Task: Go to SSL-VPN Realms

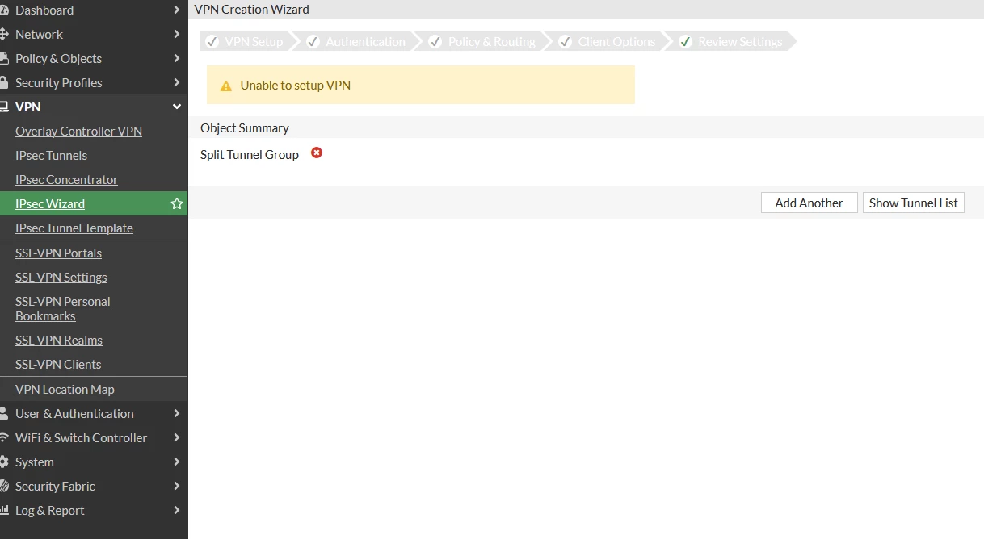Action: click(x=59, y=341)
